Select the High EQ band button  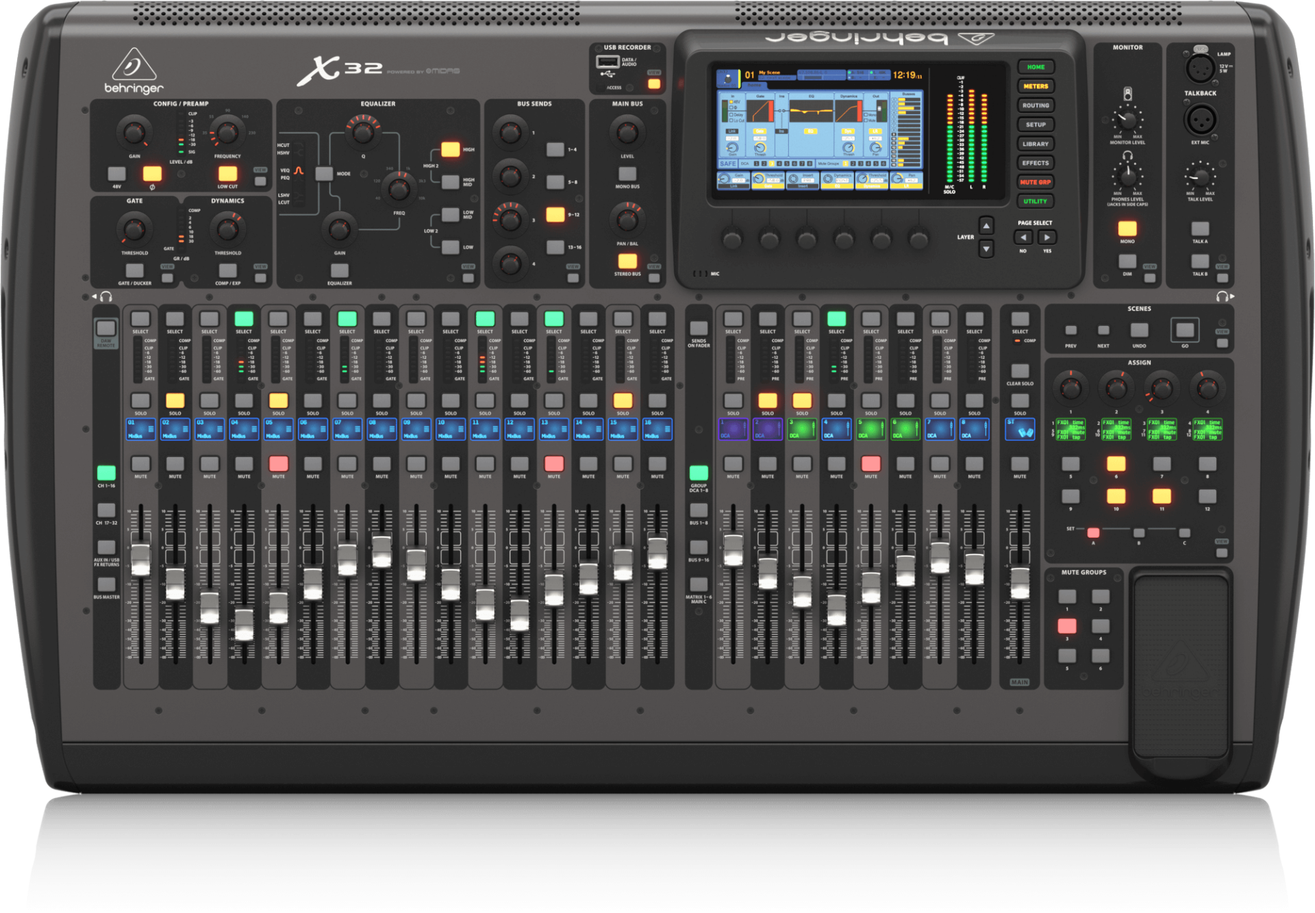(450, 149)
